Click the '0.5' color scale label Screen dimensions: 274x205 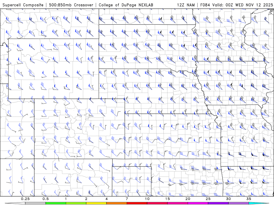click(x=46, y=199)
